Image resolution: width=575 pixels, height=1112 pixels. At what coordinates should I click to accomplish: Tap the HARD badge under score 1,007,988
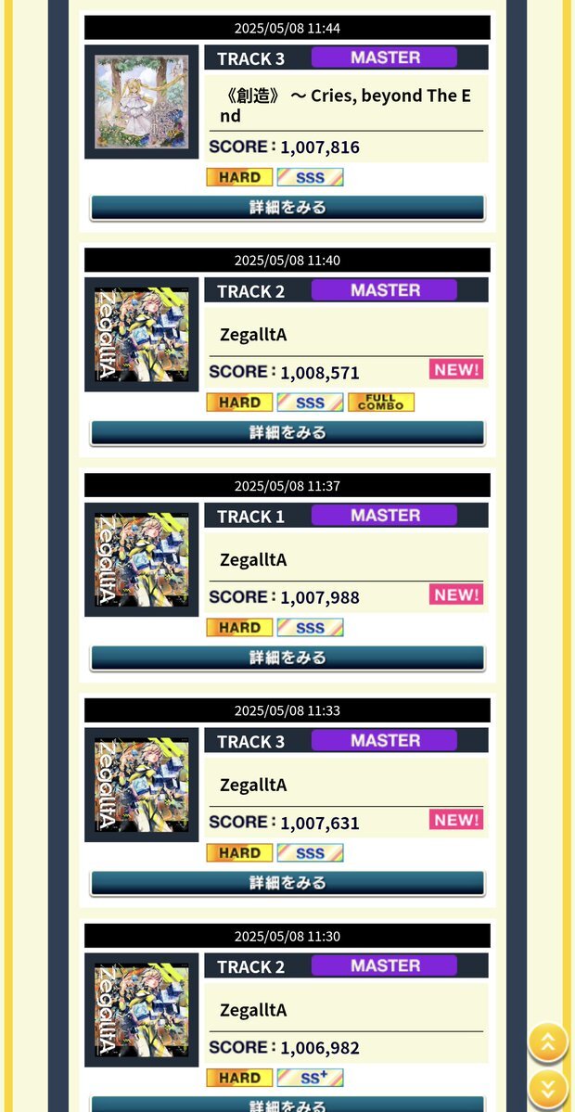239,628
